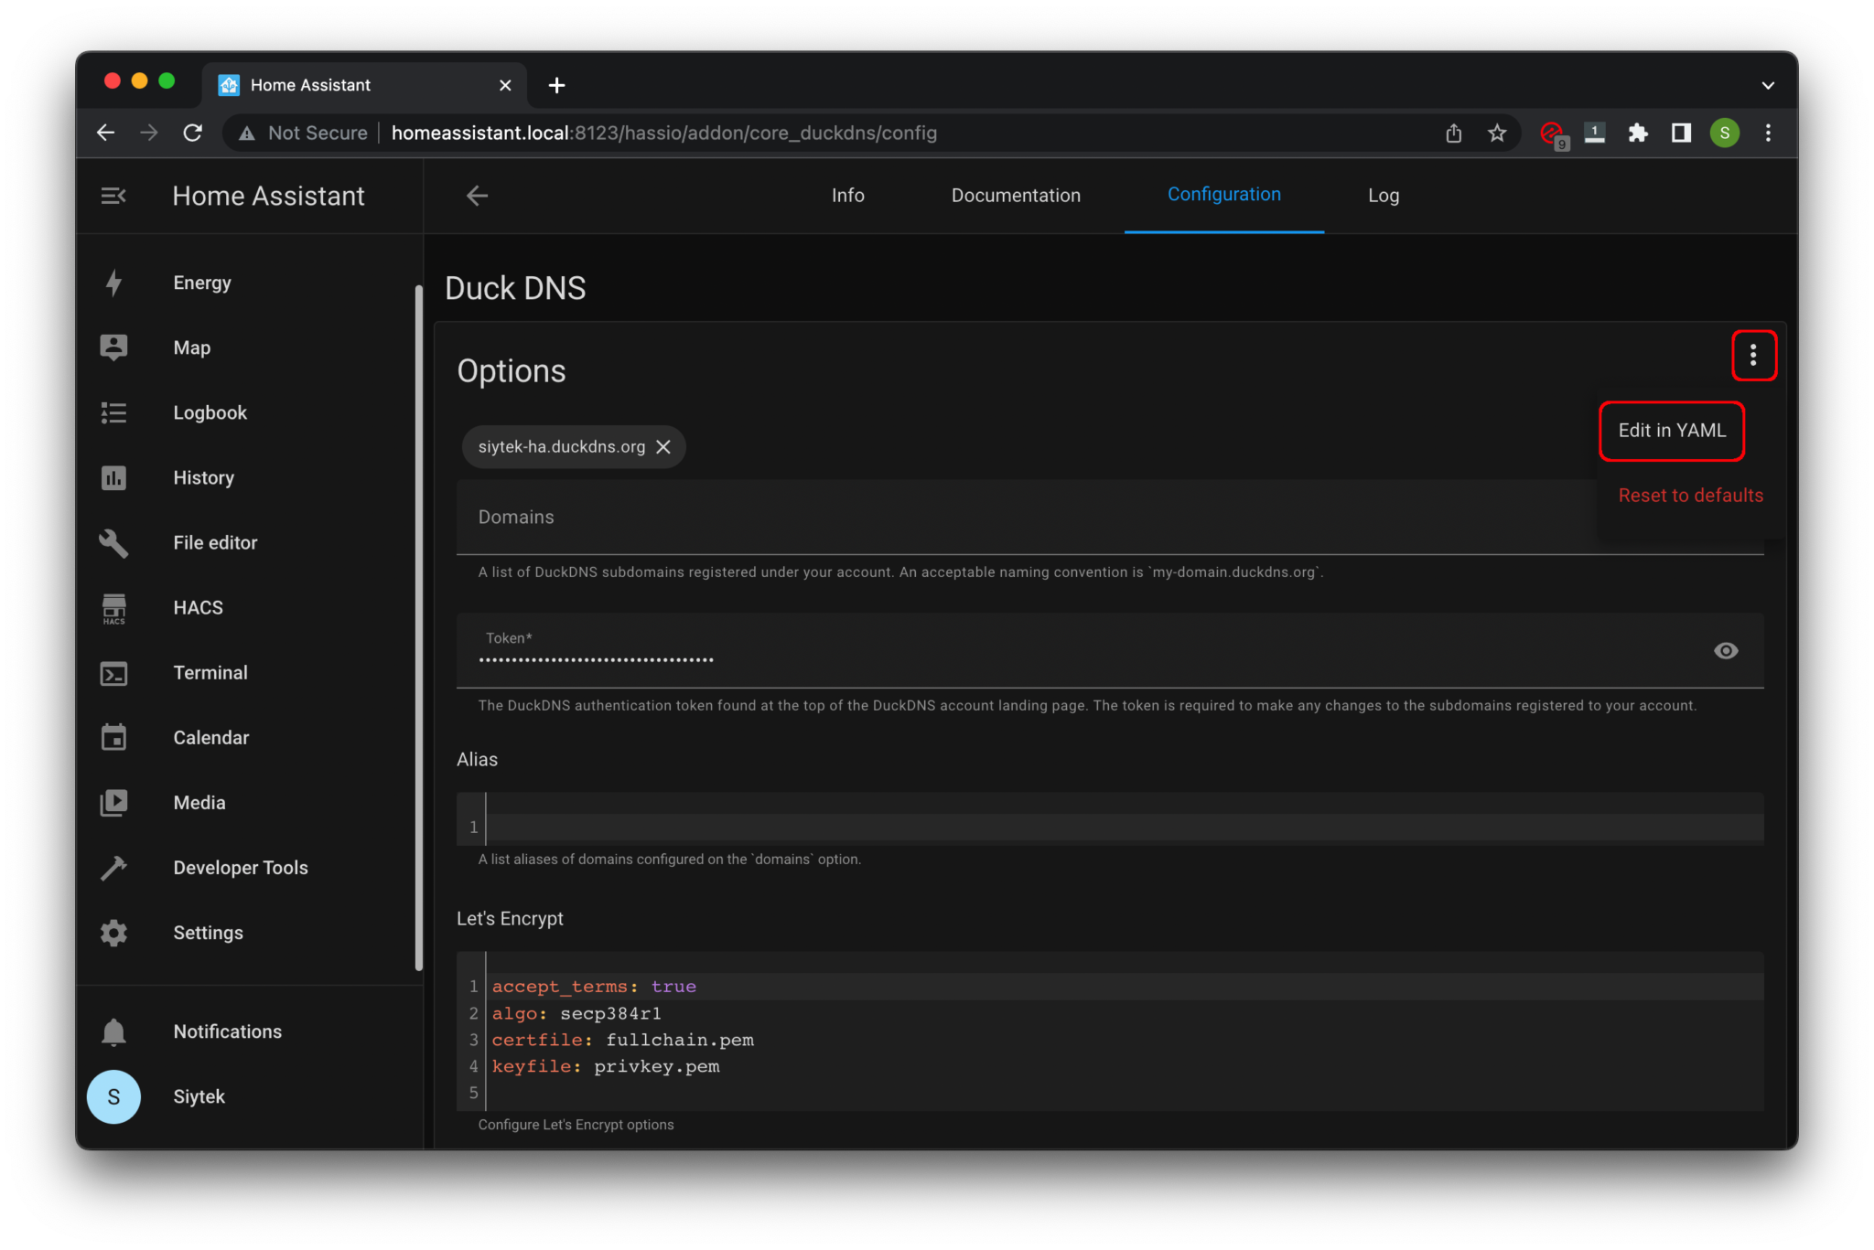This screenshot has width=1874, height=1250.
Task: Switch to the Documentation tab
Action: [x=1015, y=196]
